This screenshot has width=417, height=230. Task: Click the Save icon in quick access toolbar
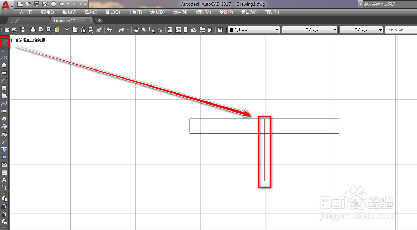click(37, 4)
